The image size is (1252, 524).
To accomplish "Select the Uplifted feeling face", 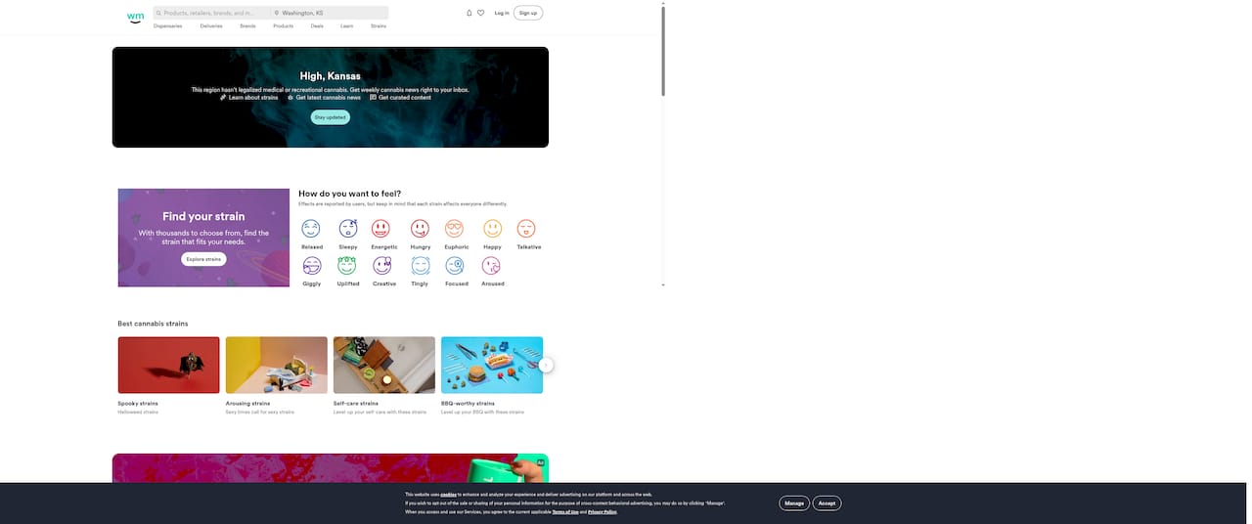I will [x=347, y=265].
